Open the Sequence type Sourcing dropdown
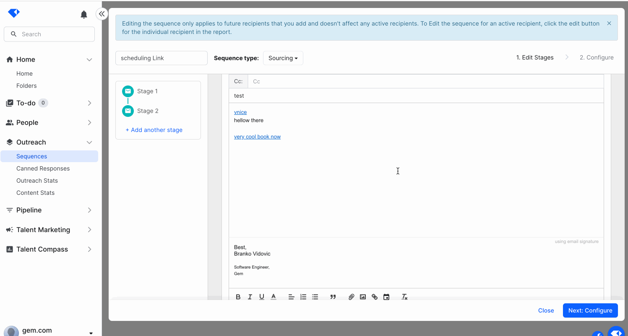This screenshot has height=336, width=628. click(283, 58)
